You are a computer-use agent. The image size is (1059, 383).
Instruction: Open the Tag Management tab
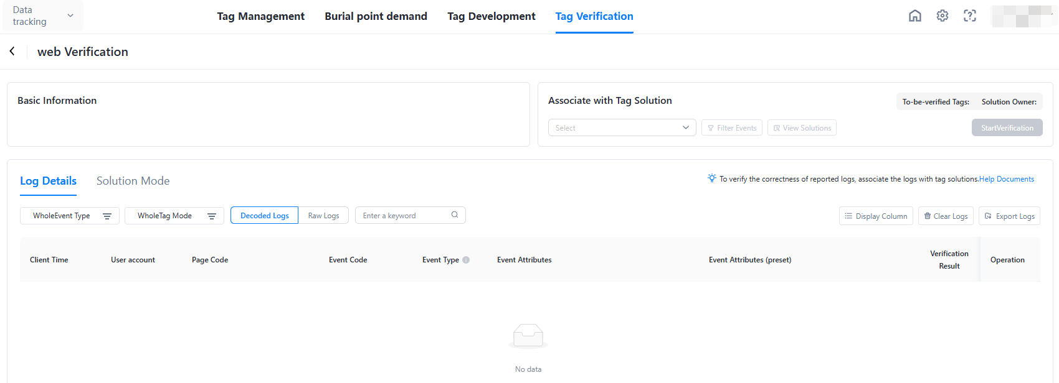pyautogui.click(x=260, y=16)
